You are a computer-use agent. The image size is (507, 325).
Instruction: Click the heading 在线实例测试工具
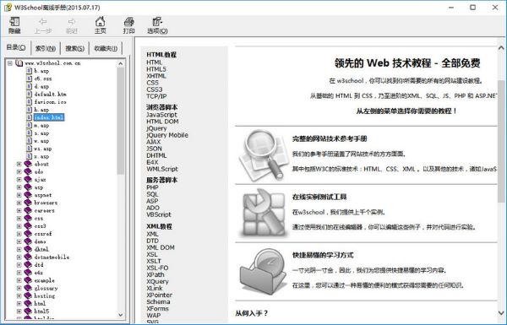[319, 197]
